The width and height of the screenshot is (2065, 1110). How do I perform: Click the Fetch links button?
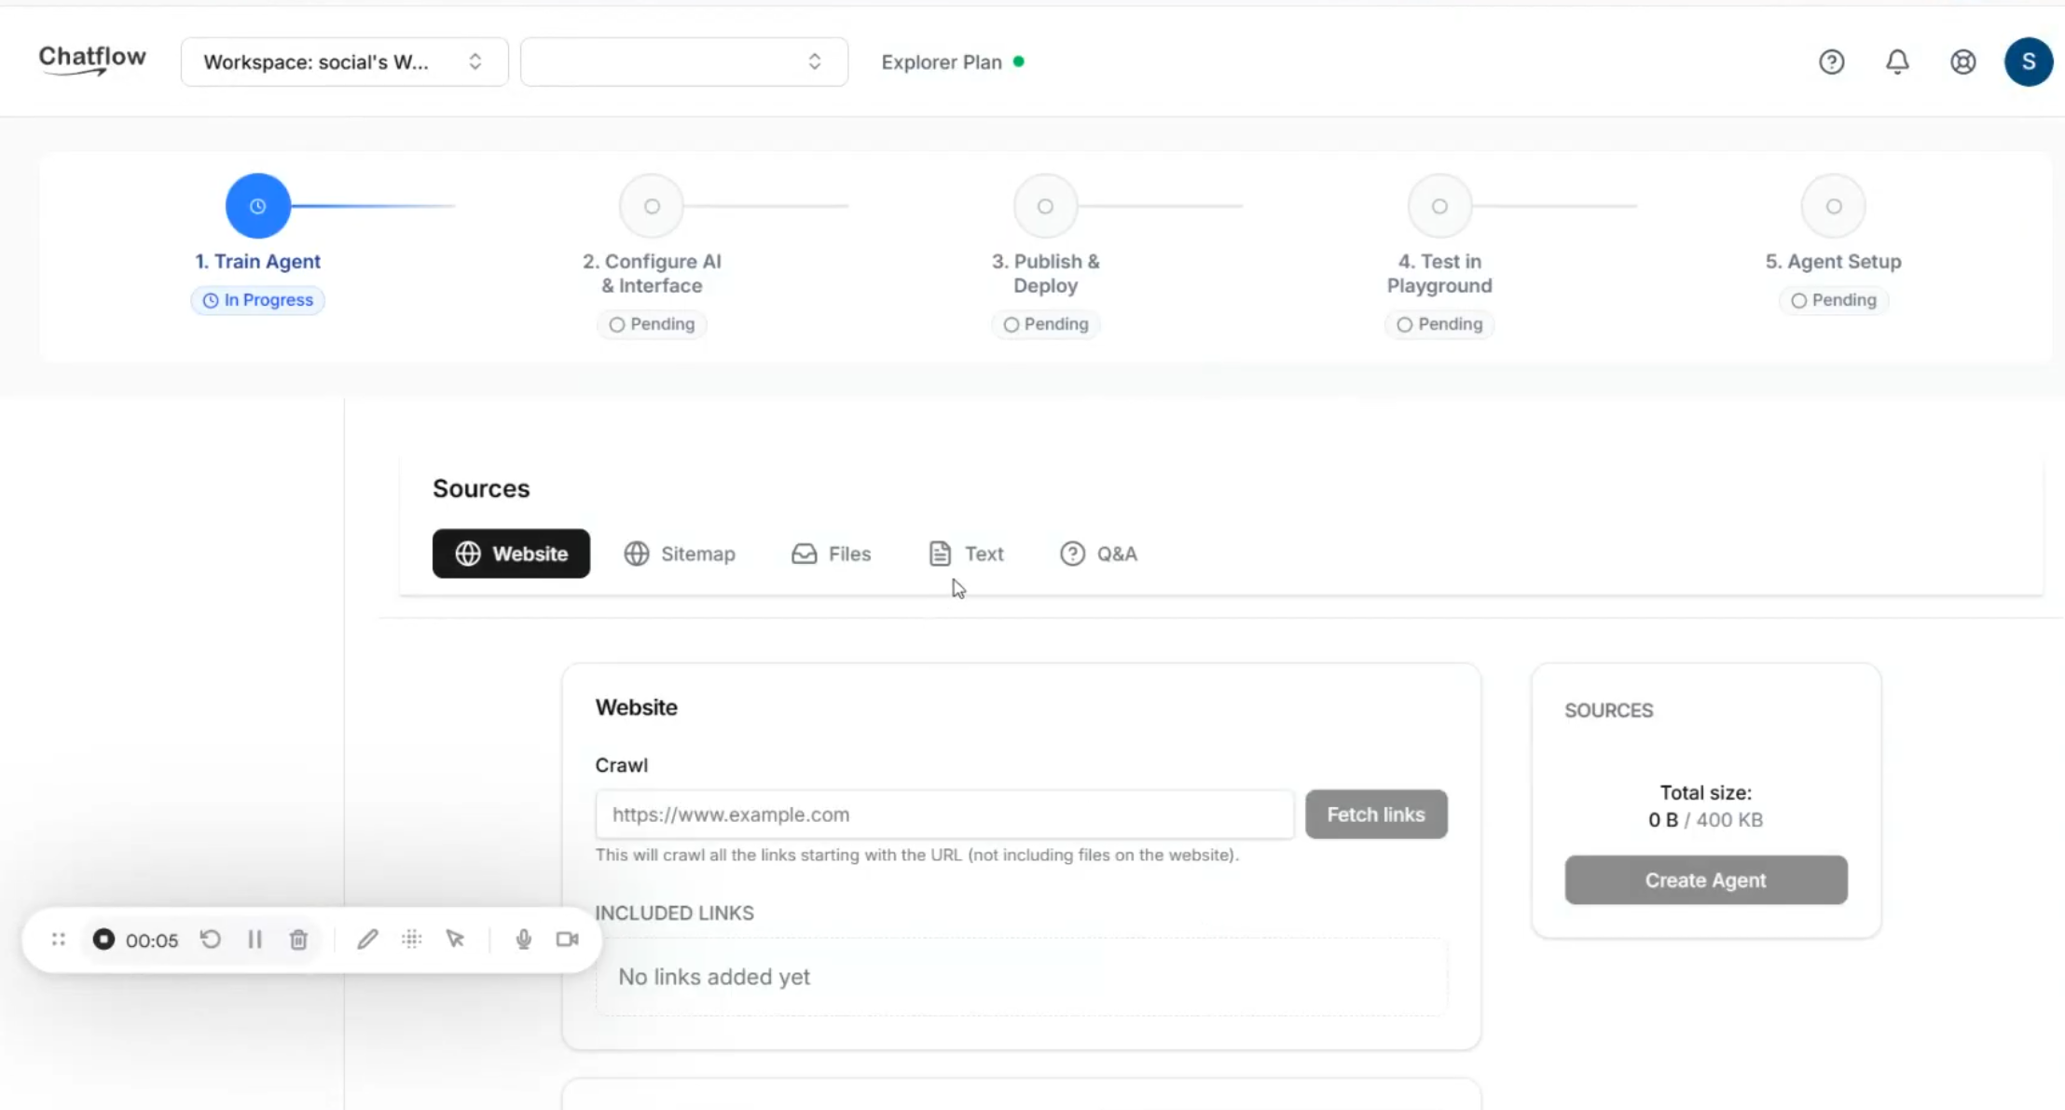pos(1375,814)
